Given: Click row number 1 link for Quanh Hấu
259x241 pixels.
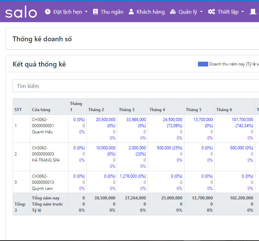Looking at the screenshot, I should pos(16,125).
